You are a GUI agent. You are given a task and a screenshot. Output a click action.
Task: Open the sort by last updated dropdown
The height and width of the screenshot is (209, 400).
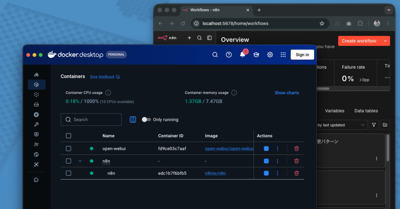[341, 125]
